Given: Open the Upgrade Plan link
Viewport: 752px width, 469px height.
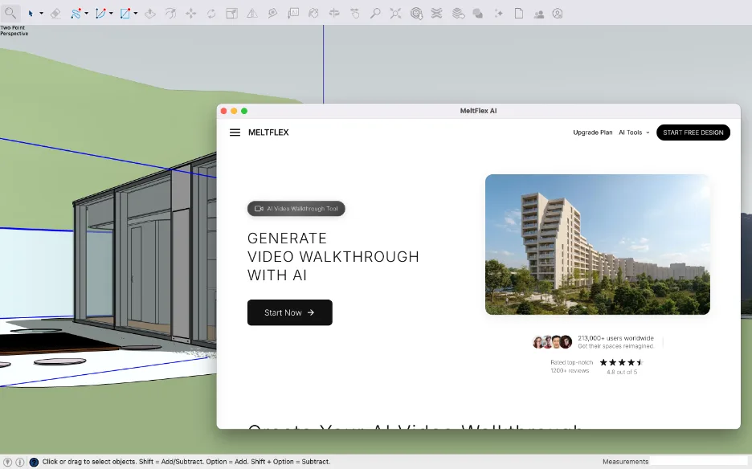Looking at the screenshot, I should [x=593, y=133].
